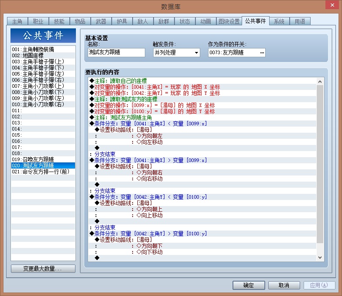Open the 触发条件 dropdown showing 并列处理
Viewport: 342px width, 296px height.
(176, 52)
